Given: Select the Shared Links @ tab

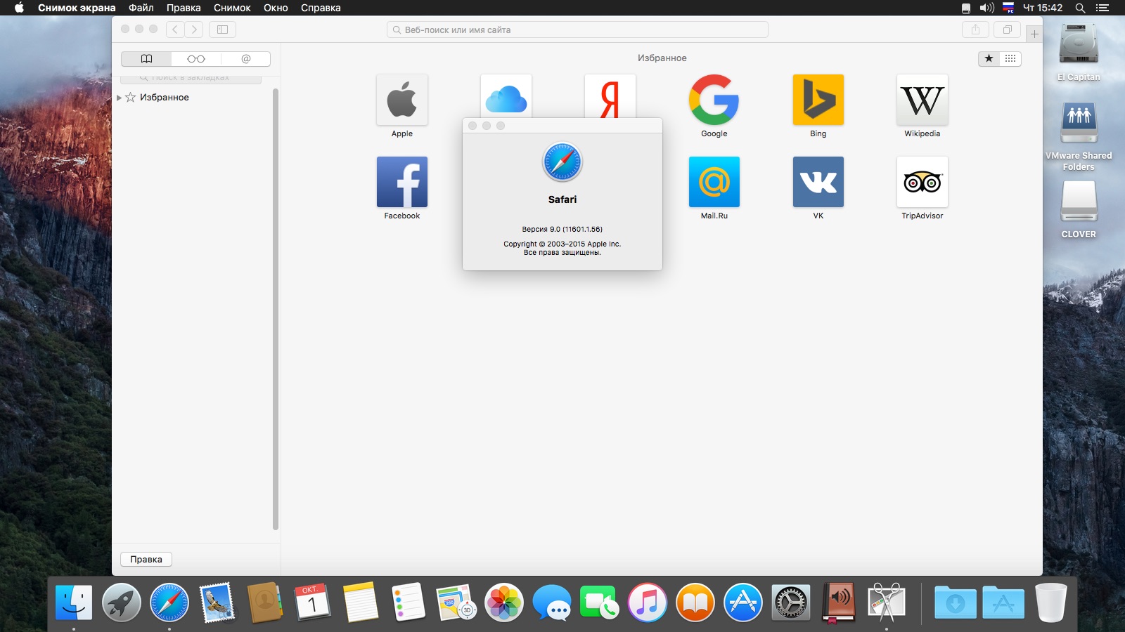Looking at the screenshot, I should pos(245,59).
